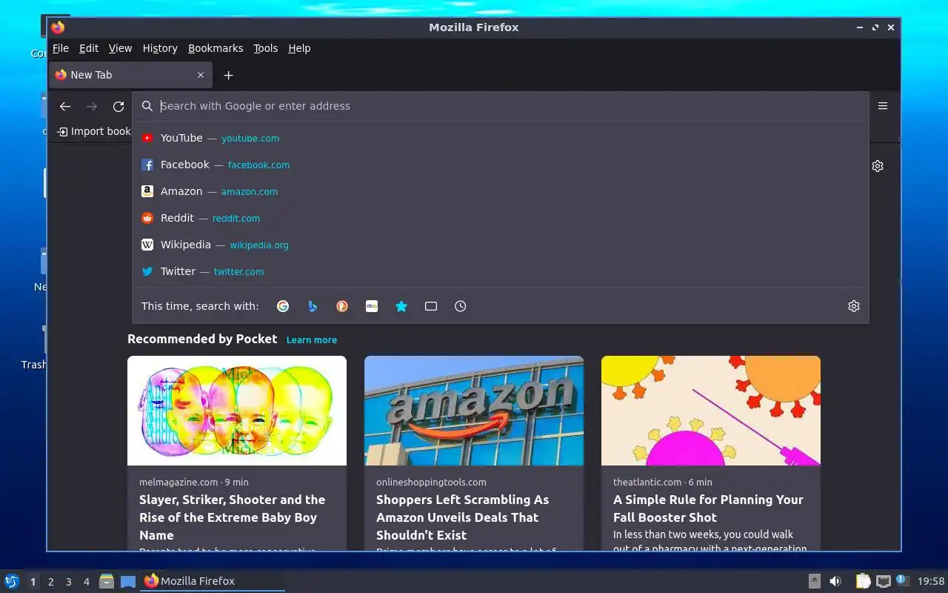
Task: Open volume control in system tray
Action: (835, 581)
